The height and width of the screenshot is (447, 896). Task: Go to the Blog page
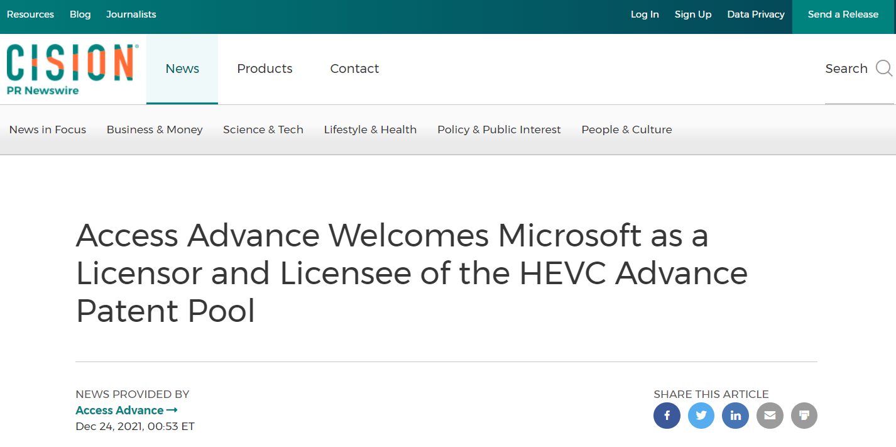(80, 14)
